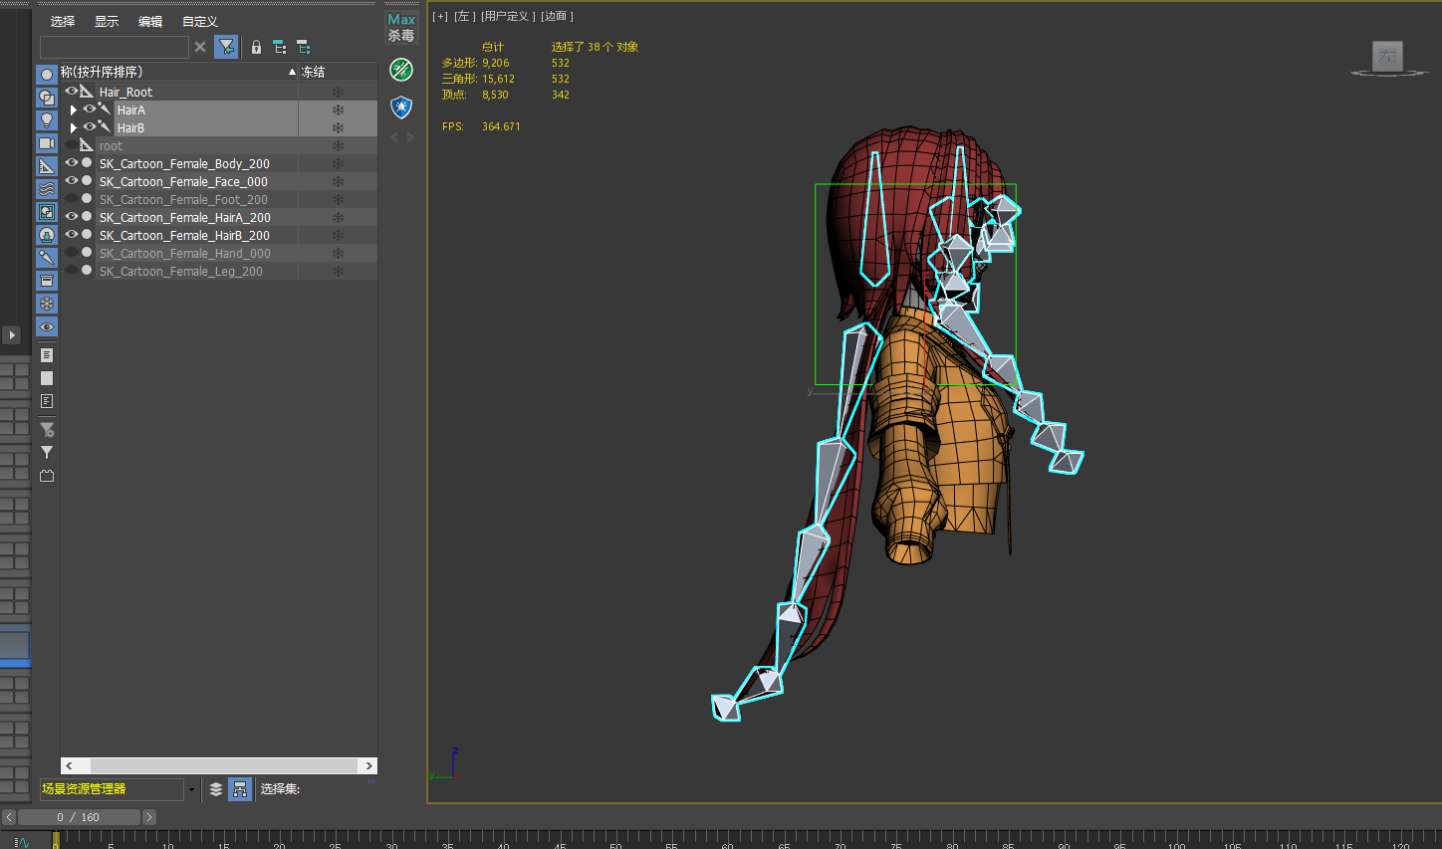Click the mini curve editor toggle
Screen dimensions: 1442x849
click(x=22, y=842)
